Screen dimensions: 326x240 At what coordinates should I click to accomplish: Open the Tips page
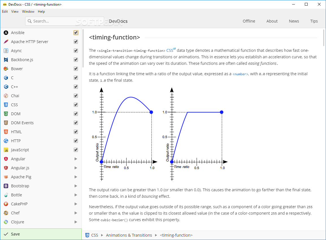314,21
